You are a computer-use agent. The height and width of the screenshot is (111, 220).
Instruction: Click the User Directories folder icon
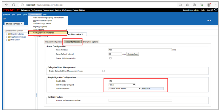(10, 34)
